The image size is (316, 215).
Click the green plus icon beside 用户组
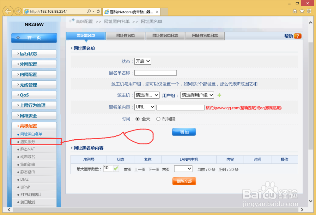219,95
